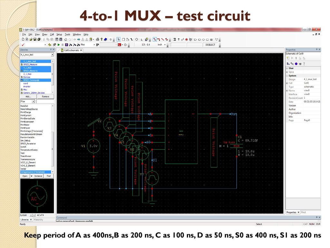
Task: Select the Generic_250nm_Devices library
Action: point(34,93)
